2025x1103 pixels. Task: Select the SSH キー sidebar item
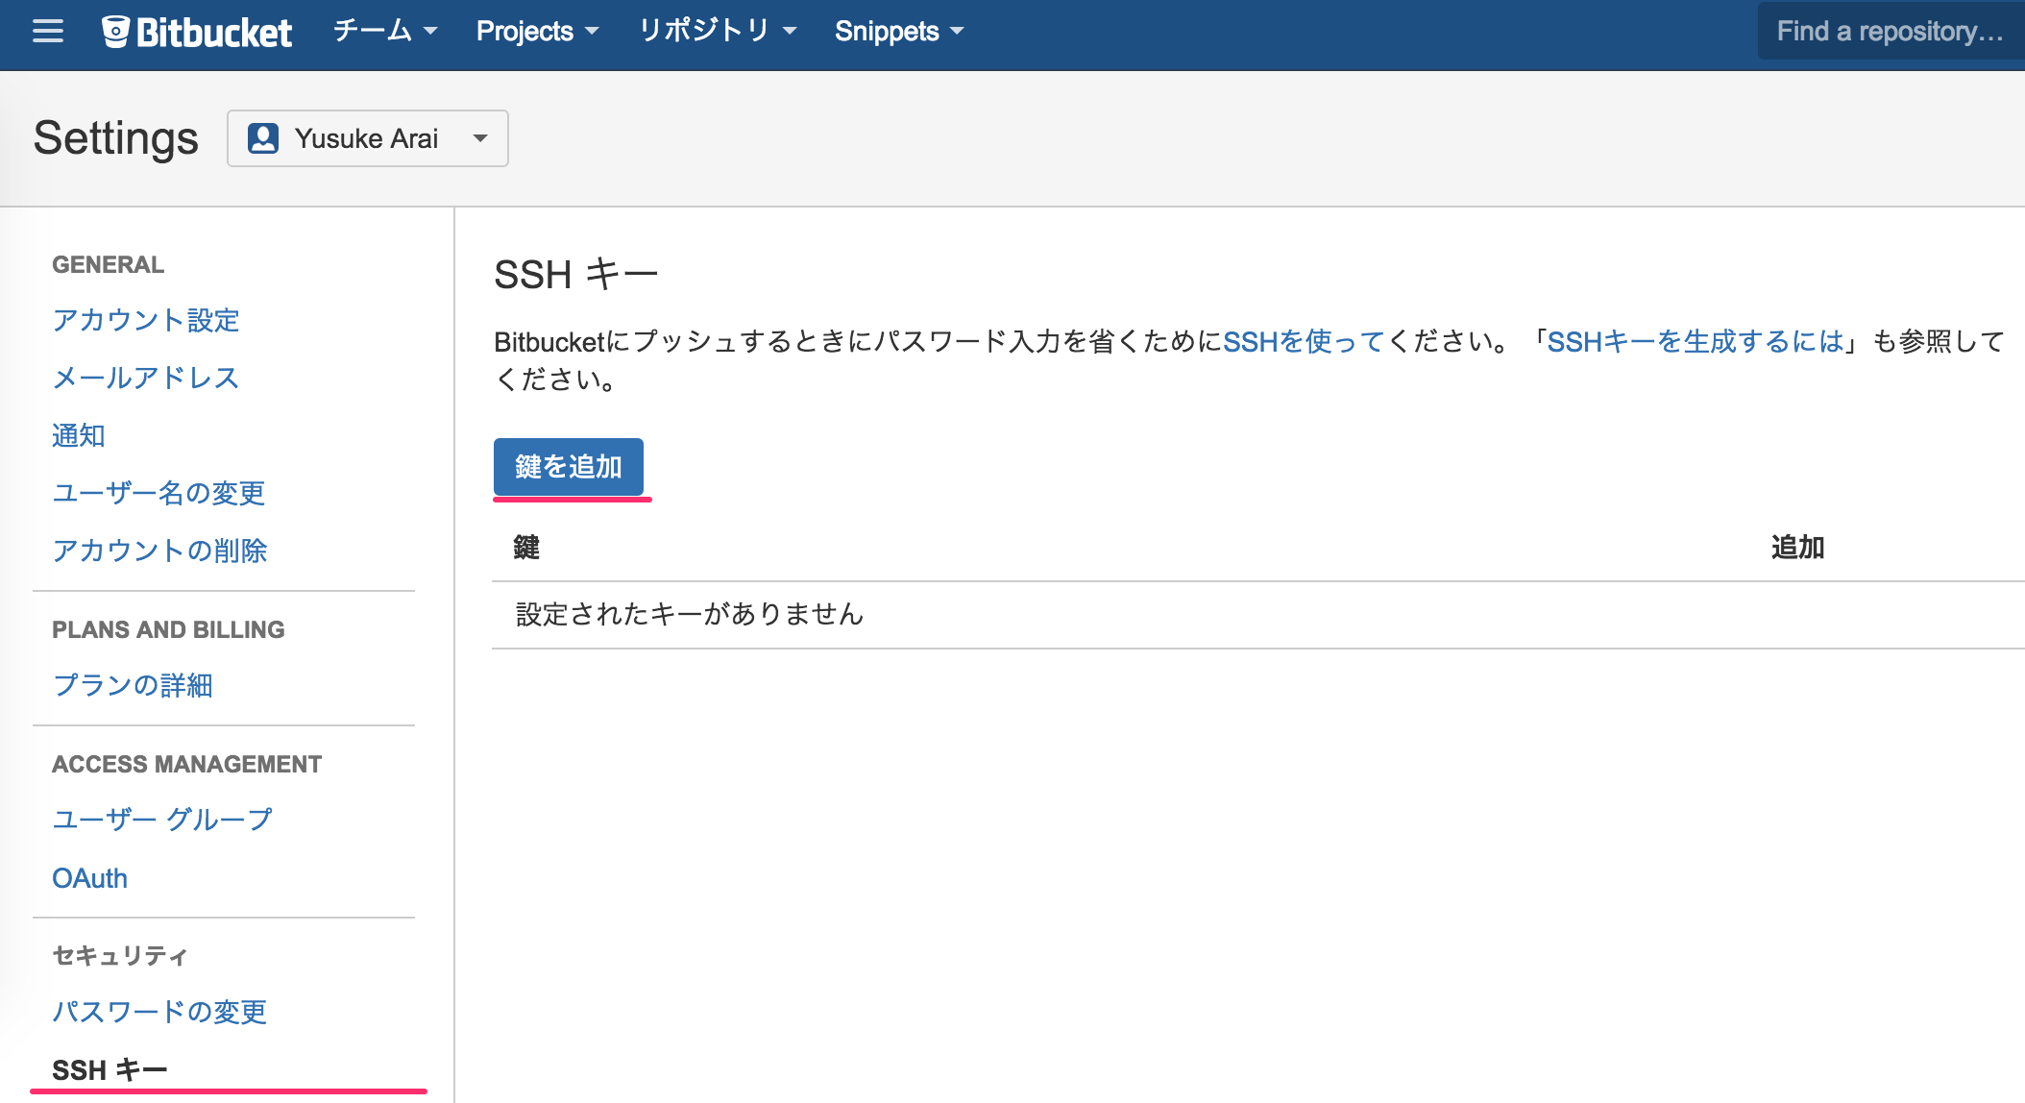click(110, 1069)
